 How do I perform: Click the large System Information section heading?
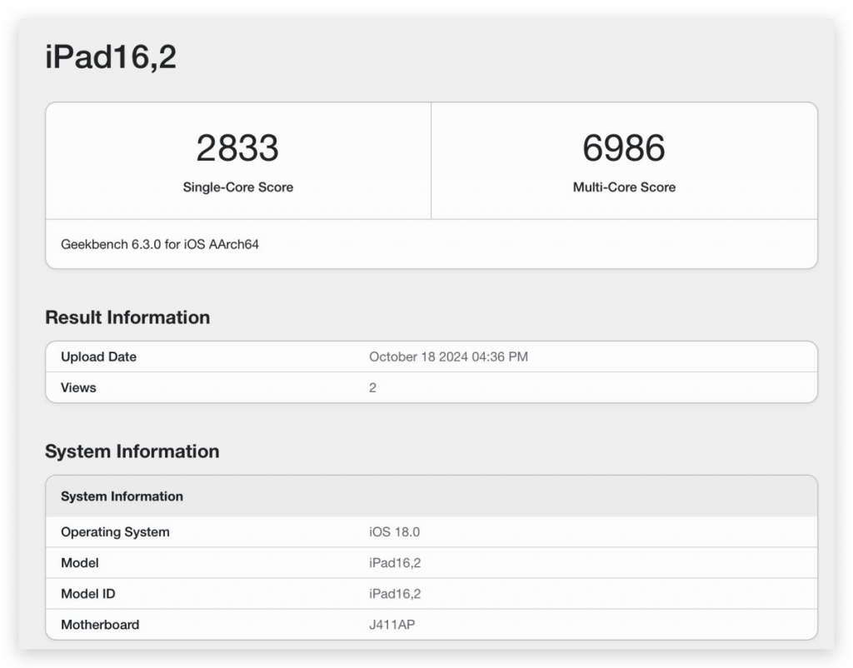(x=132, y=451)
